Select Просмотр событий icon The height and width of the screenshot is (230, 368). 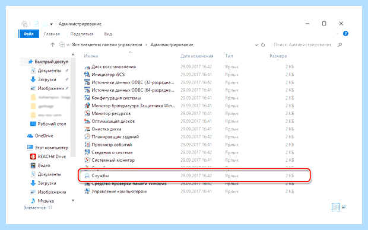(x=87, y=145)
